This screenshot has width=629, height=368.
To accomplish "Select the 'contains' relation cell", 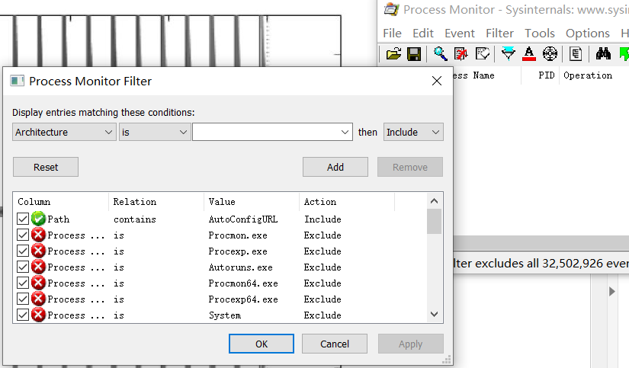I will [x=135, y=219].
